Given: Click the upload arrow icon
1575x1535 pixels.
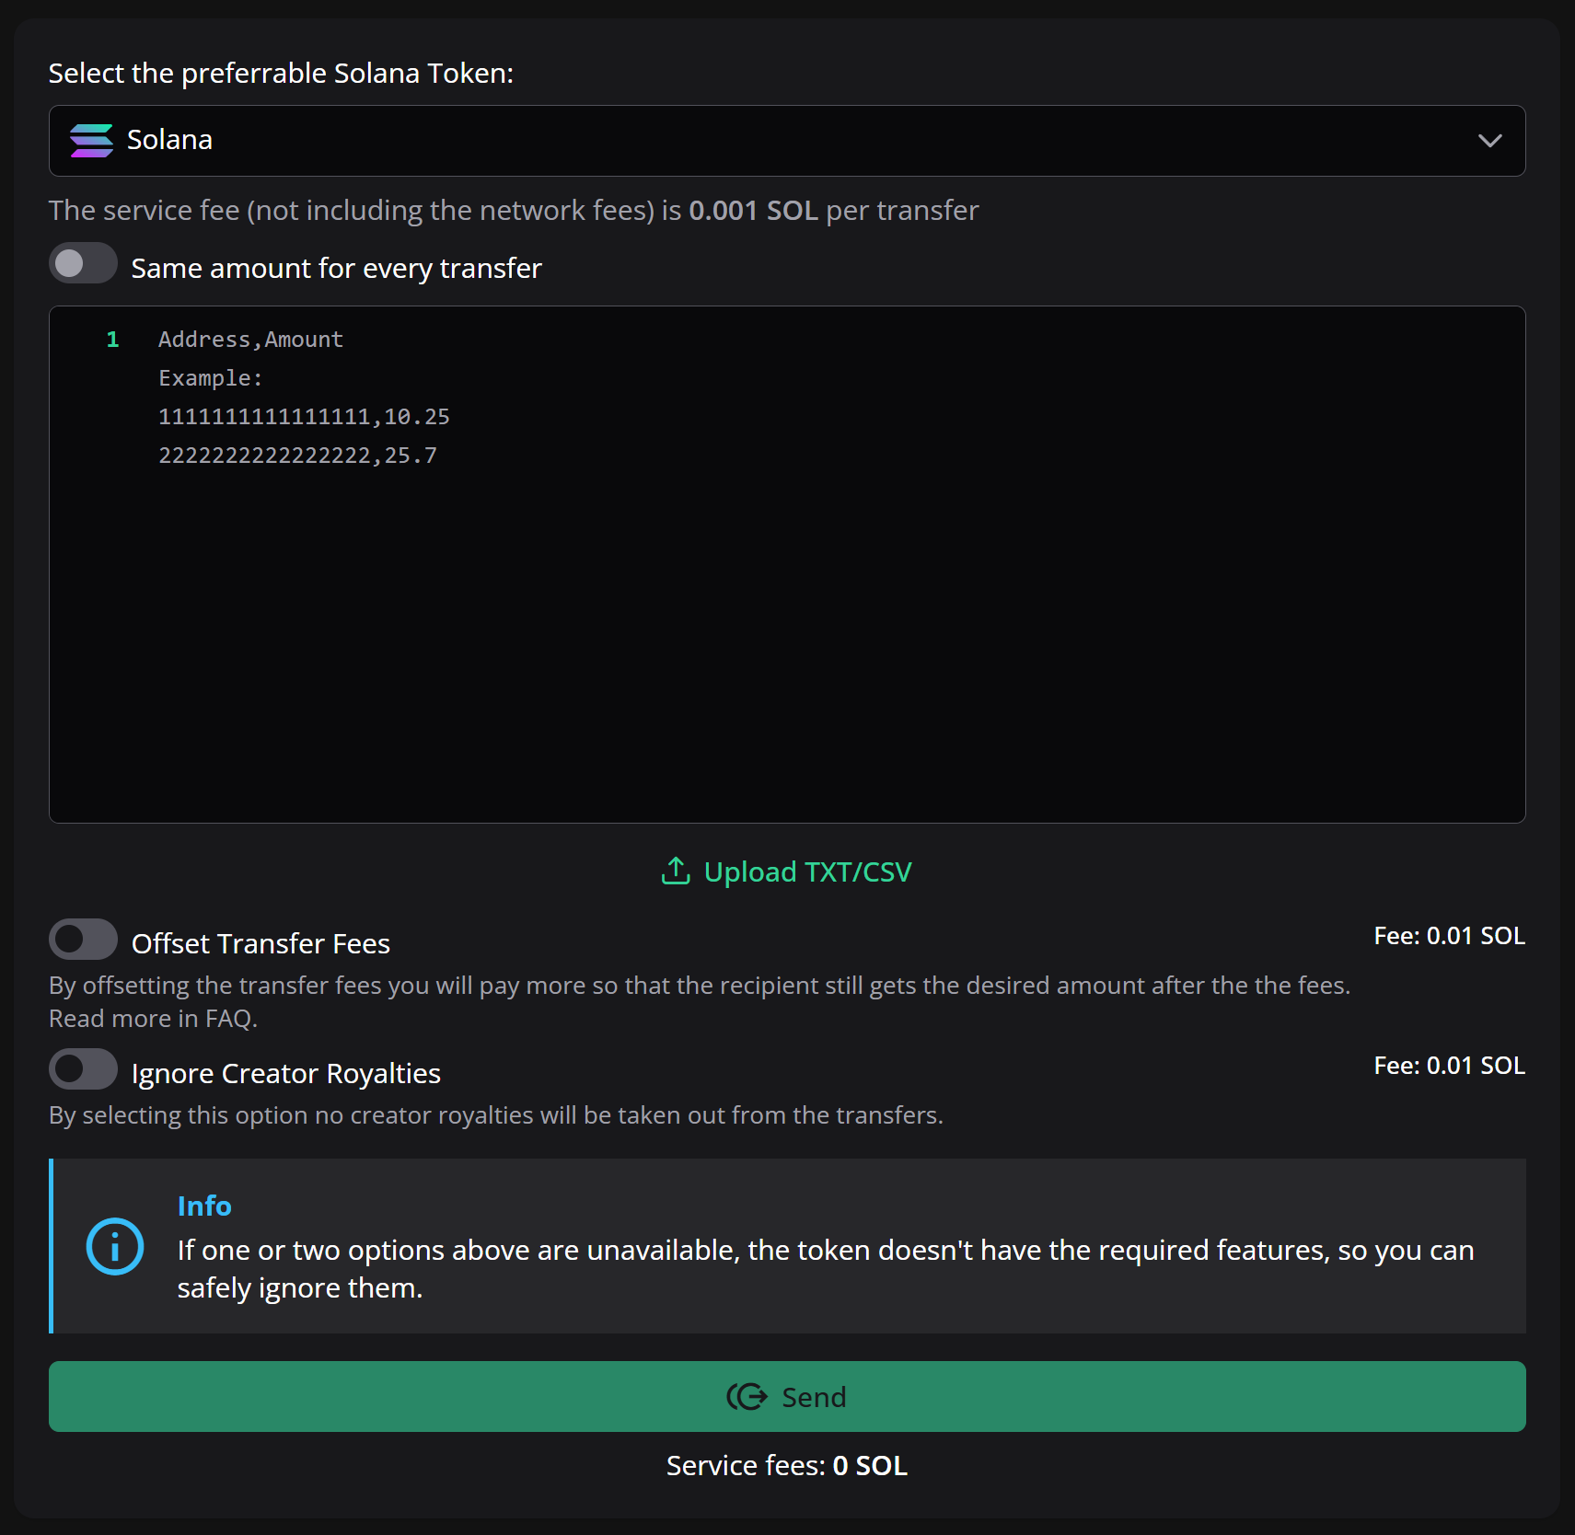Looking at the screenshot, I should [x=676, y=871].
